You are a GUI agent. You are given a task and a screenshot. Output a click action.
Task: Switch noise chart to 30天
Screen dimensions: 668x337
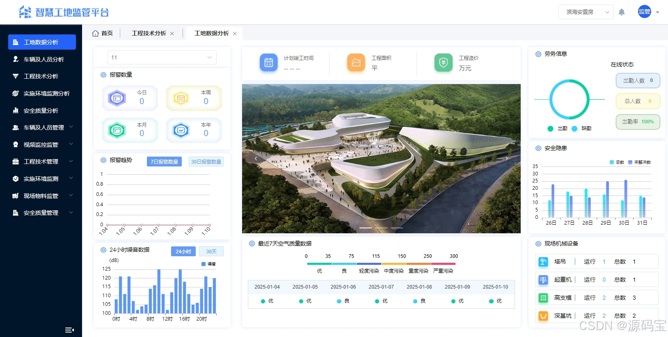click(x=211, y=251)
